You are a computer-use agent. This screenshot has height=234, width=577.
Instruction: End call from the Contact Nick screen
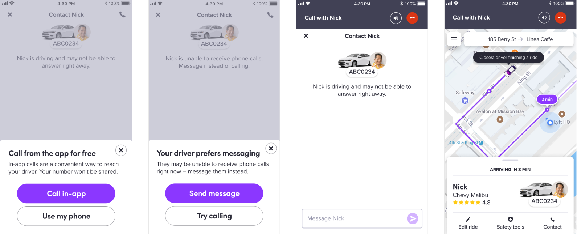click(412, 18)
